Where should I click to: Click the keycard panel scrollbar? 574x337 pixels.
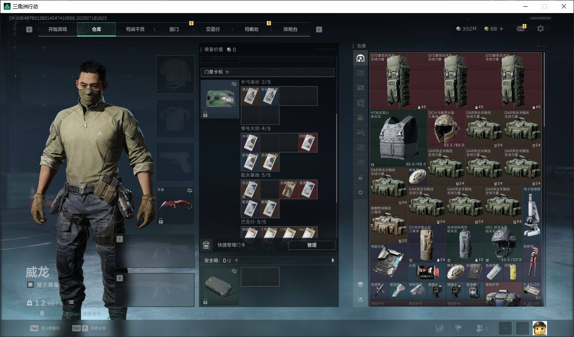336,158
